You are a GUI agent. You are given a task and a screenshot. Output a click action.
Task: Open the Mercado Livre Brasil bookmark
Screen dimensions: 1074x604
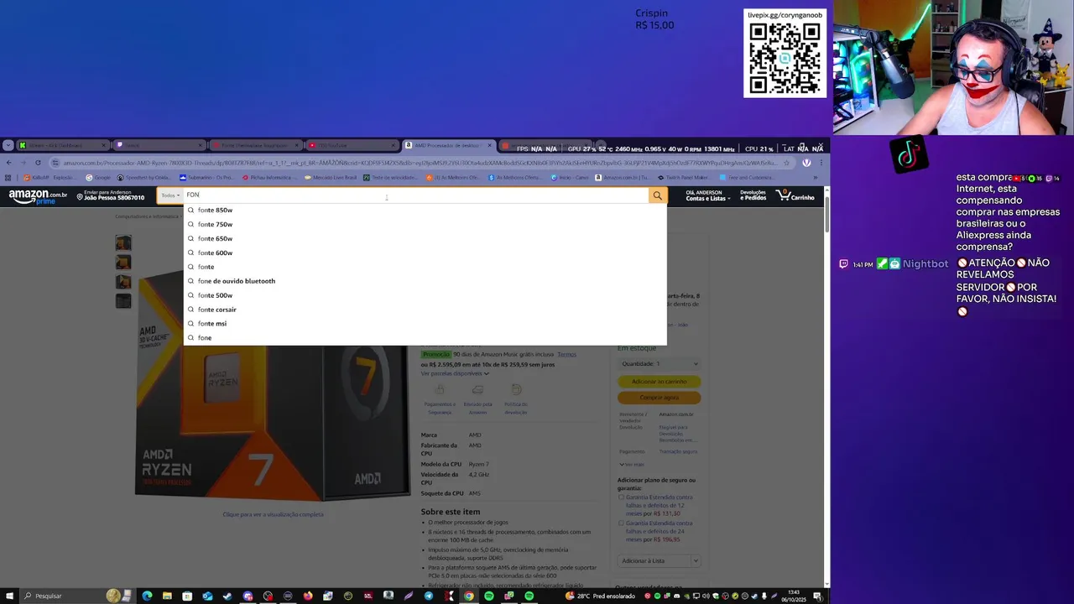[x=330, y=178]
